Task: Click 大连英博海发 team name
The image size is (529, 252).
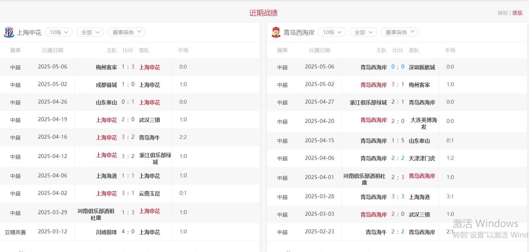Action: click(x=424, y=123)
